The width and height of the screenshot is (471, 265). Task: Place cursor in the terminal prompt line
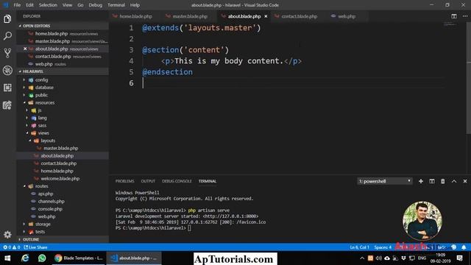click(x=189, y=228)
